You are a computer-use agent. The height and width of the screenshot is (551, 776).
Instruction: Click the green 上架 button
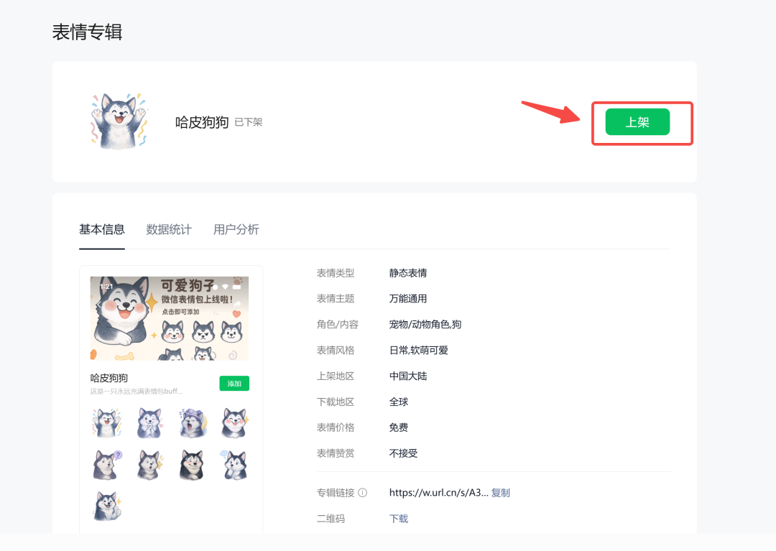tap(637, 121)
